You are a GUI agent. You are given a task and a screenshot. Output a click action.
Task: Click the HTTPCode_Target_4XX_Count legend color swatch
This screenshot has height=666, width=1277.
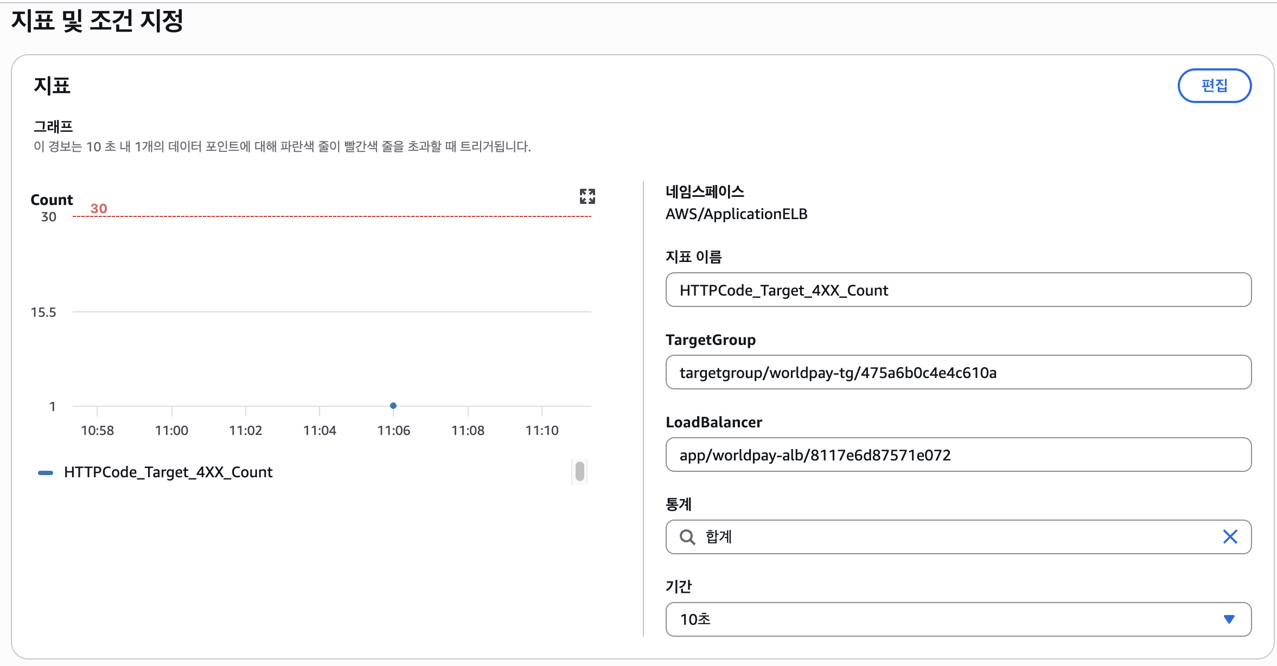(46, 473)
